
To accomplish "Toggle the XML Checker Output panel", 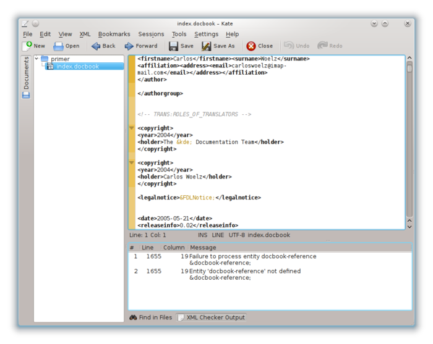I will [211, 317].
